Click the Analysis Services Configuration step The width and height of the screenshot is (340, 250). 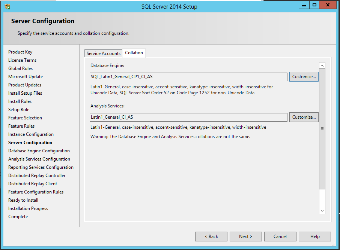pyautogui.click(x=39, y=159)
